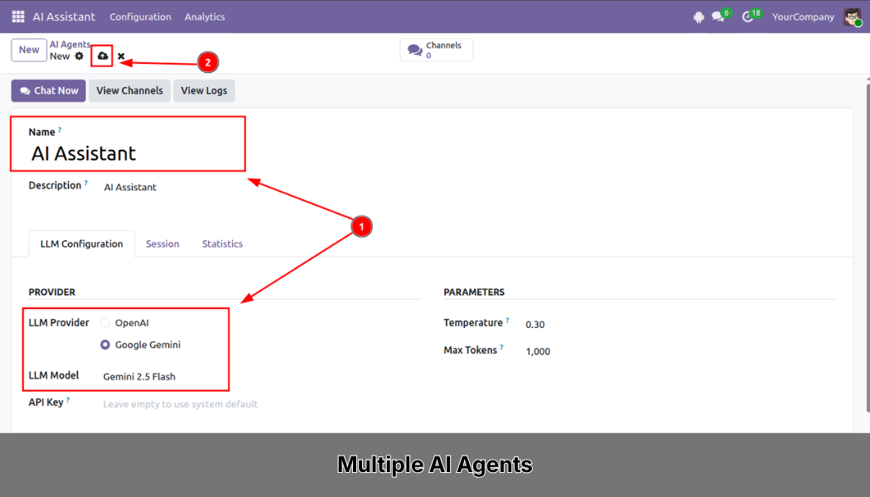The height and width of the screenshot is (497, 870).
Task: Show help tooltip for Max Tokens
Action: tap(501, 347)
